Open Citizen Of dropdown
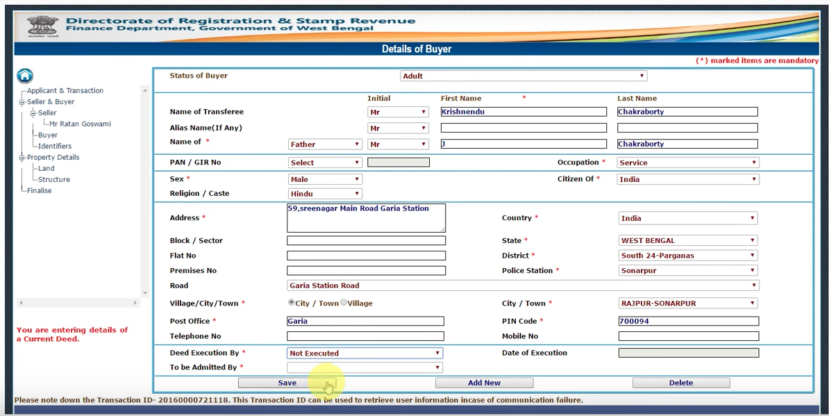 (688, 179)
